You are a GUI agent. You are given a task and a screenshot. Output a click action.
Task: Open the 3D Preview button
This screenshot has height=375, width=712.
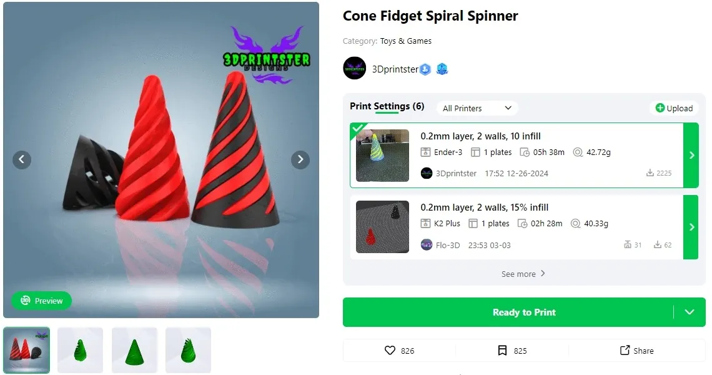coord(41,301)
